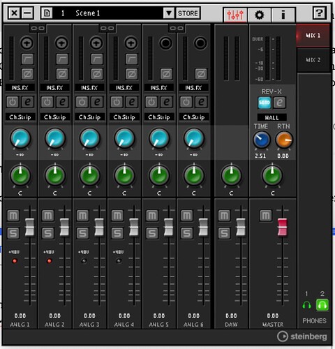Viewport: 335px width, 349px height.
Task: Enable high-pass filter on ANLG 1
Action: tap(27, 59)
